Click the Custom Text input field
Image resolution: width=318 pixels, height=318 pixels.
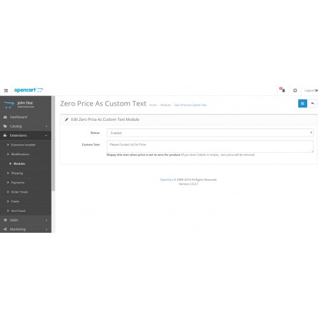point(210,146)
